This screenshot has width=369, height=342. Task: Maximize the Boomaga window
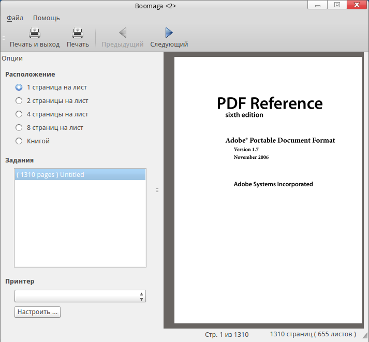[337, 5]
